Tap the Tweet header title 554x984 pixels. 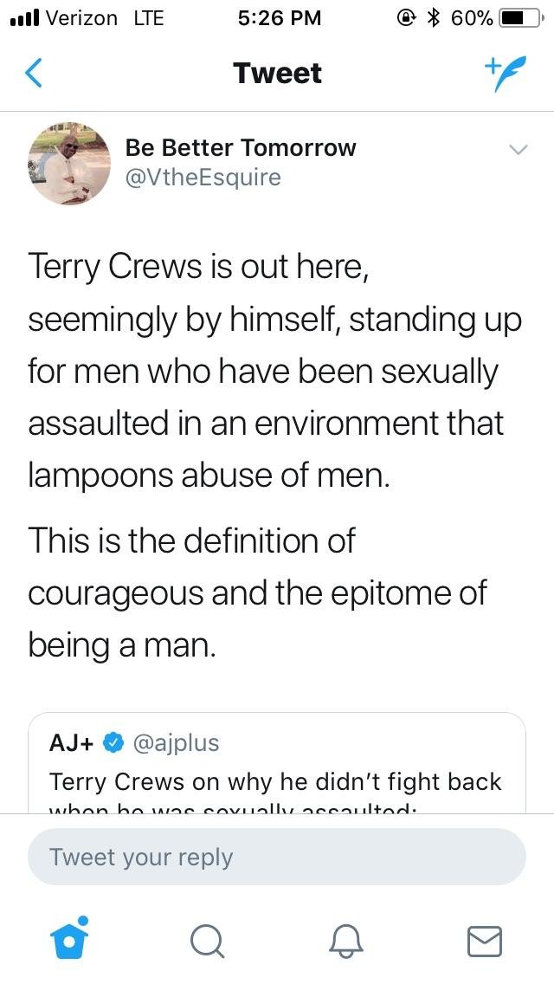277,74
